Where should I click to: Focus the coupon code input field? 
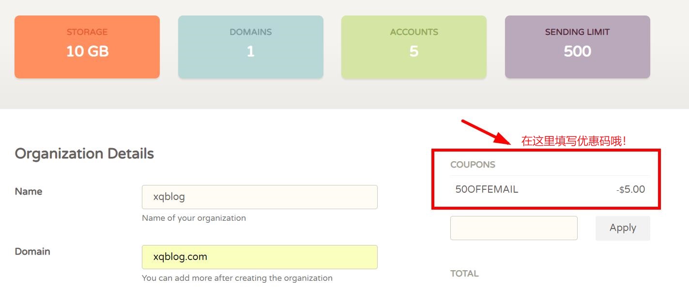(x=514, y=228)
